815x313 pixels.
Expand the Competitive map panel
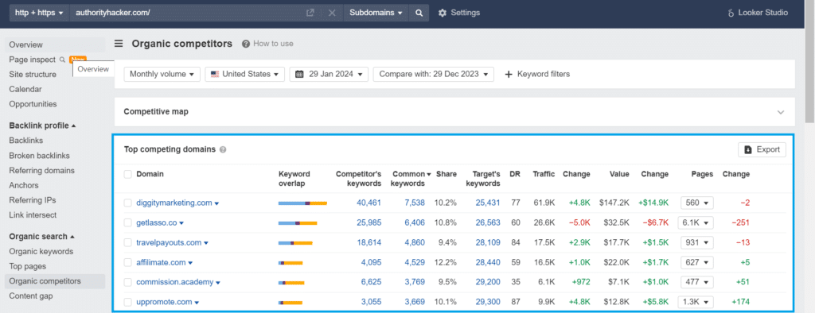(780, 112)
